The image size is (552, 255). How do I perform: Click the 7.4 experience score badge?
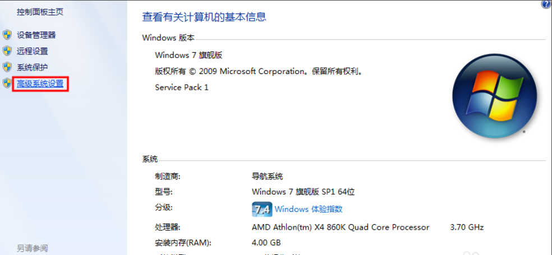click(x=261, y=209)
